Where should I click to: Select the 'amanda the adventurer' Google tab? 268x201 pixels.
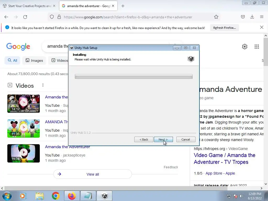tap(88, 6)
